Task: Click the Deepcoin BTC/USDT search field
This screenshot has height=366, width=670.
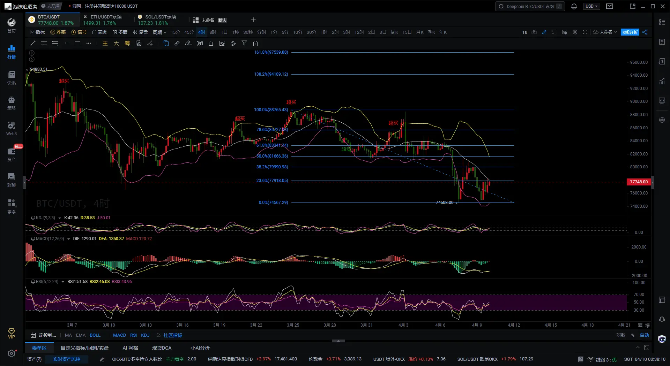Action: tap(529, 6)
